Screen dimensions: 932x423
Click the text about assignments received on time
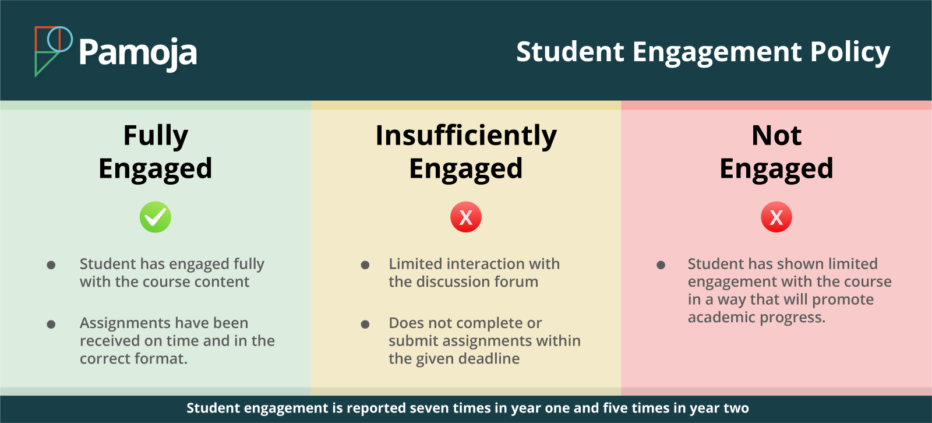click(177, 341)
